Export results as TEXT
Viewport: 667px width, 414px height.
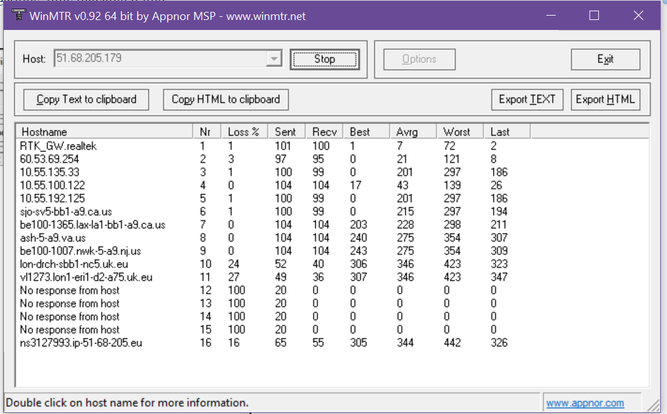(x=527, y=99)
